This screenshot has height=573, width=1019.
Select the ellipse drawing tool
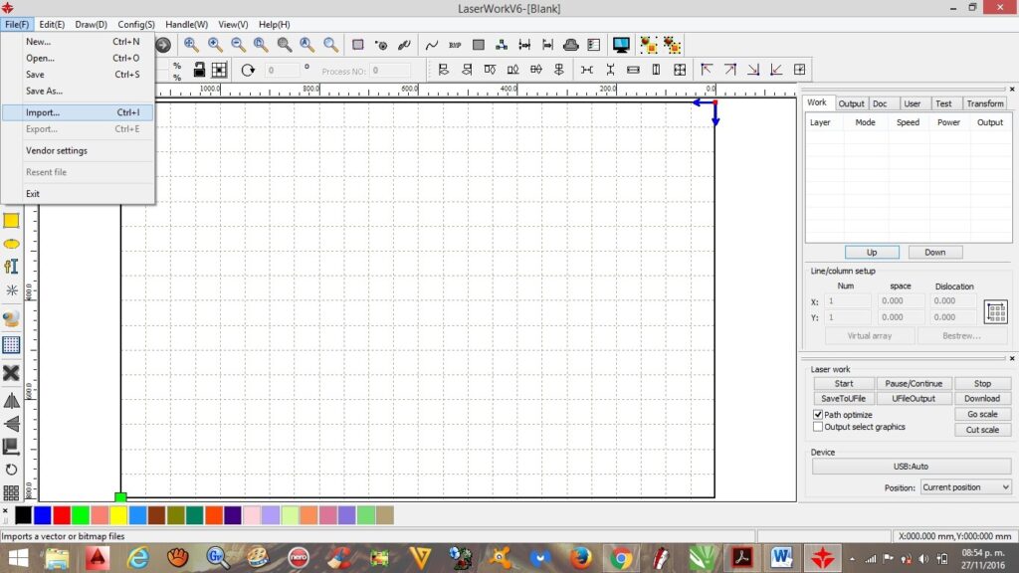click(11, 244)
